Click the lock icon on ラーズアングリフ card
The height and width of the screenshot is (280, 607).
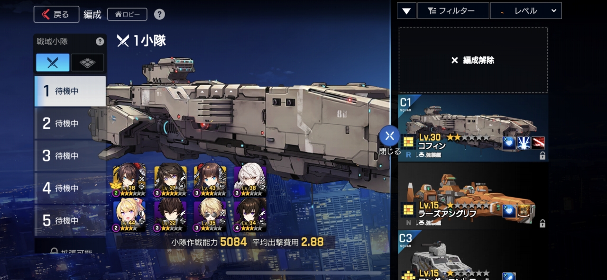pyautogui.click(x=542, y=224)
